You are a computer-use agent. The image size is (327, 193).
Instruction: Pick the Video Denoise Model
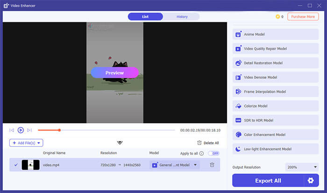(275, 77)
